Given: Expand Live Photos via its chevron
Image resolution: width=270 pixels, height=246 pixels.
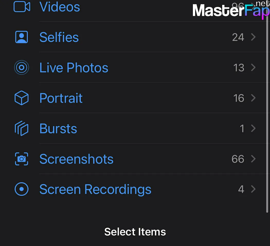Looking at the screenshot, I should click(253, 67).
